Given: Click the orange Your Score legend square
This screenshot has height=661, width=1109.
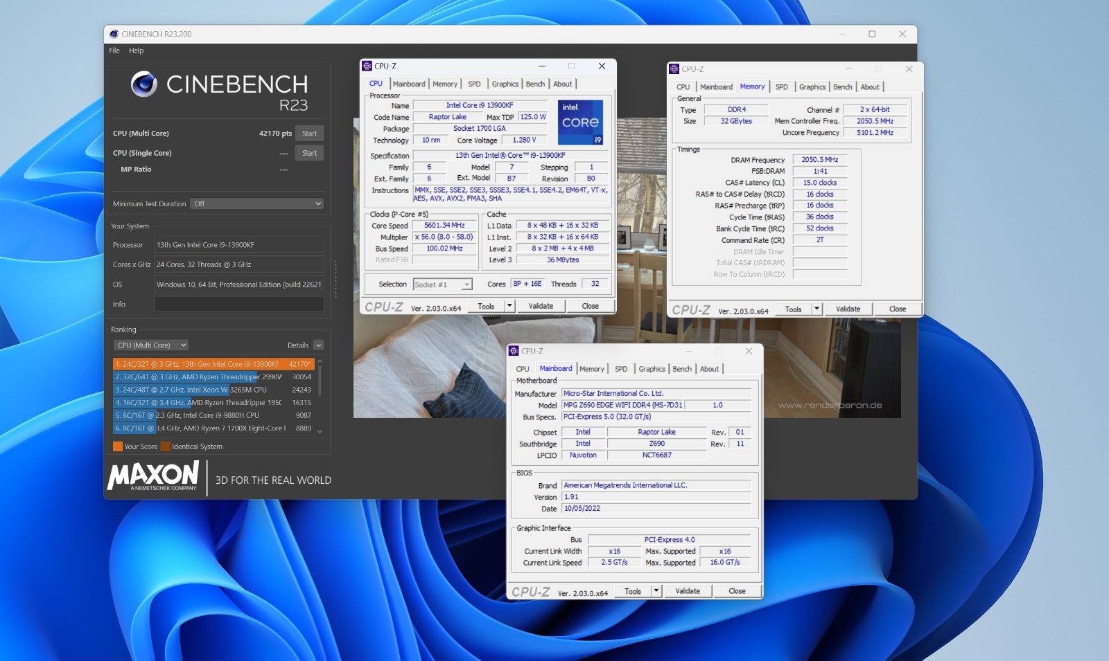Looking at the screenshot, I should point(118,446).
